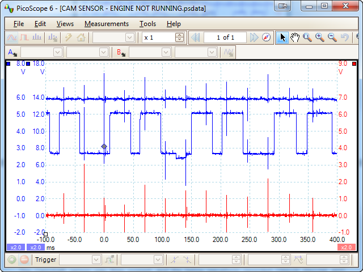The image size is (363, 272).
Task: Open Channel B options button
Action: pyautogui.click(x=121, y=52)
